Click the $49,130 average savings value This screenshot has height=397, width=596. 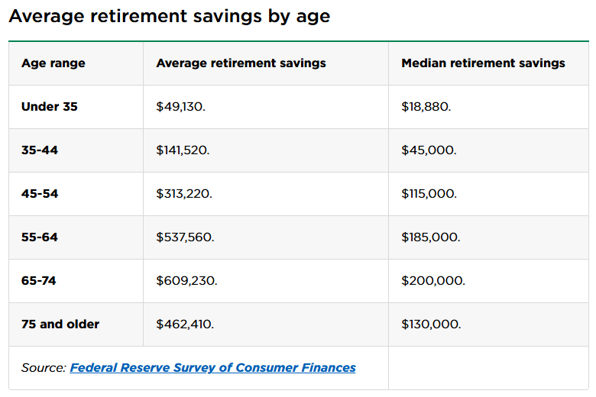(x=181, y=107)
